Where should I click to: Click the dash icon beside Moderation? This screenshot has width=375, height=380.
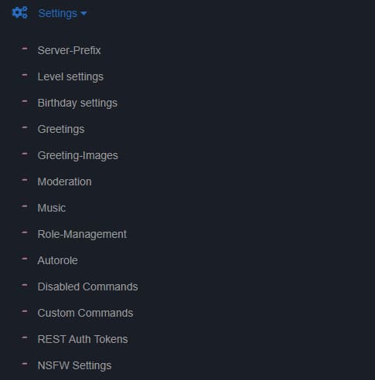25,180
